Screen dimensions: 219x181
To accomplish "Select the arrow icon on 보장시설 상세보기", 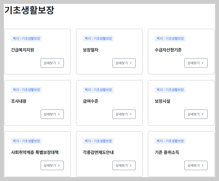I will [203, 114].
